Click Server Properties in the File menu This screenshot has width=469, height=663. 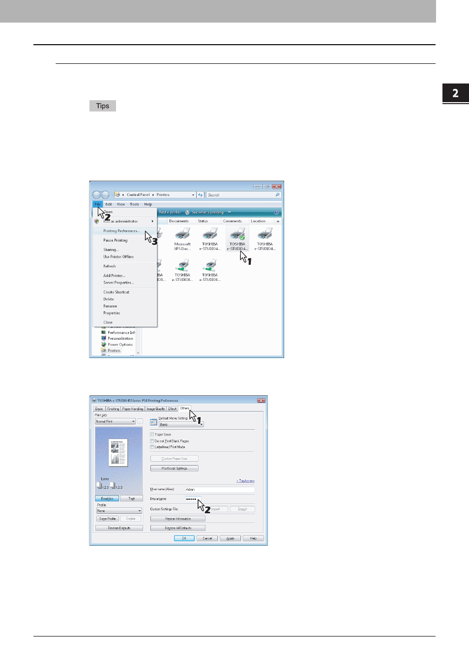pos(118,282)
